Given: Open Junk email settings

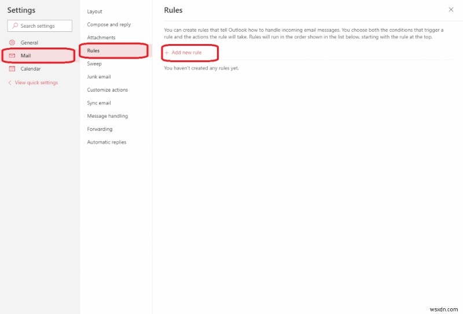Looking at the screenshot, I should pos(99,76).
